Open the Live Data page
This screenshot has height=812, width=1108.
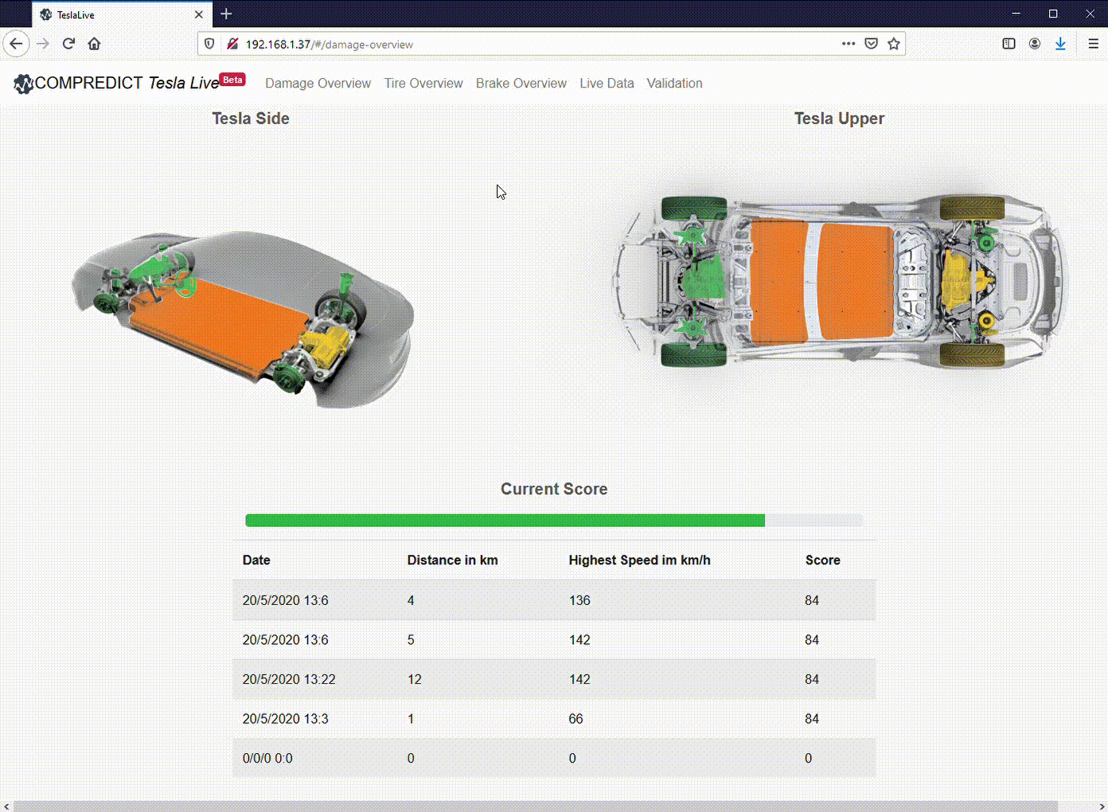(x=607, y=83)
